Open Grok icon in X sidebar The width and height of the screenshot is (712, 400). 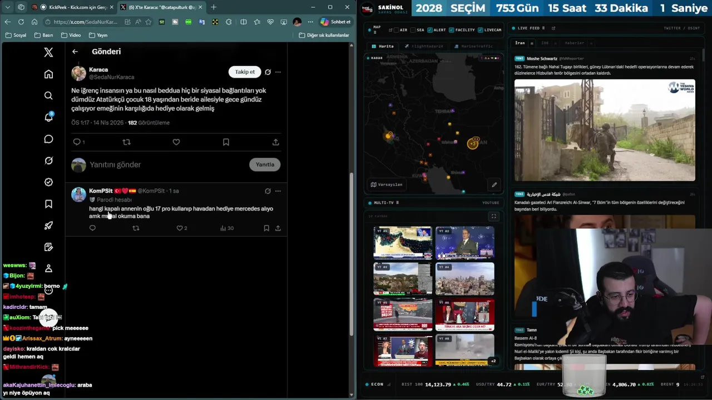[48, 161]
